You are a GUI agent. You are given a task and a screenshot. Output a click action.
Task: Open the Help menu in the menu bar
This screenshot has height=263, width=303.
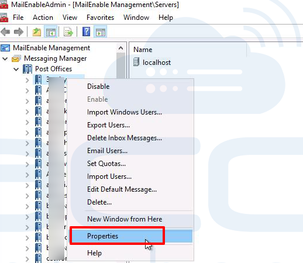pos(166,18)
